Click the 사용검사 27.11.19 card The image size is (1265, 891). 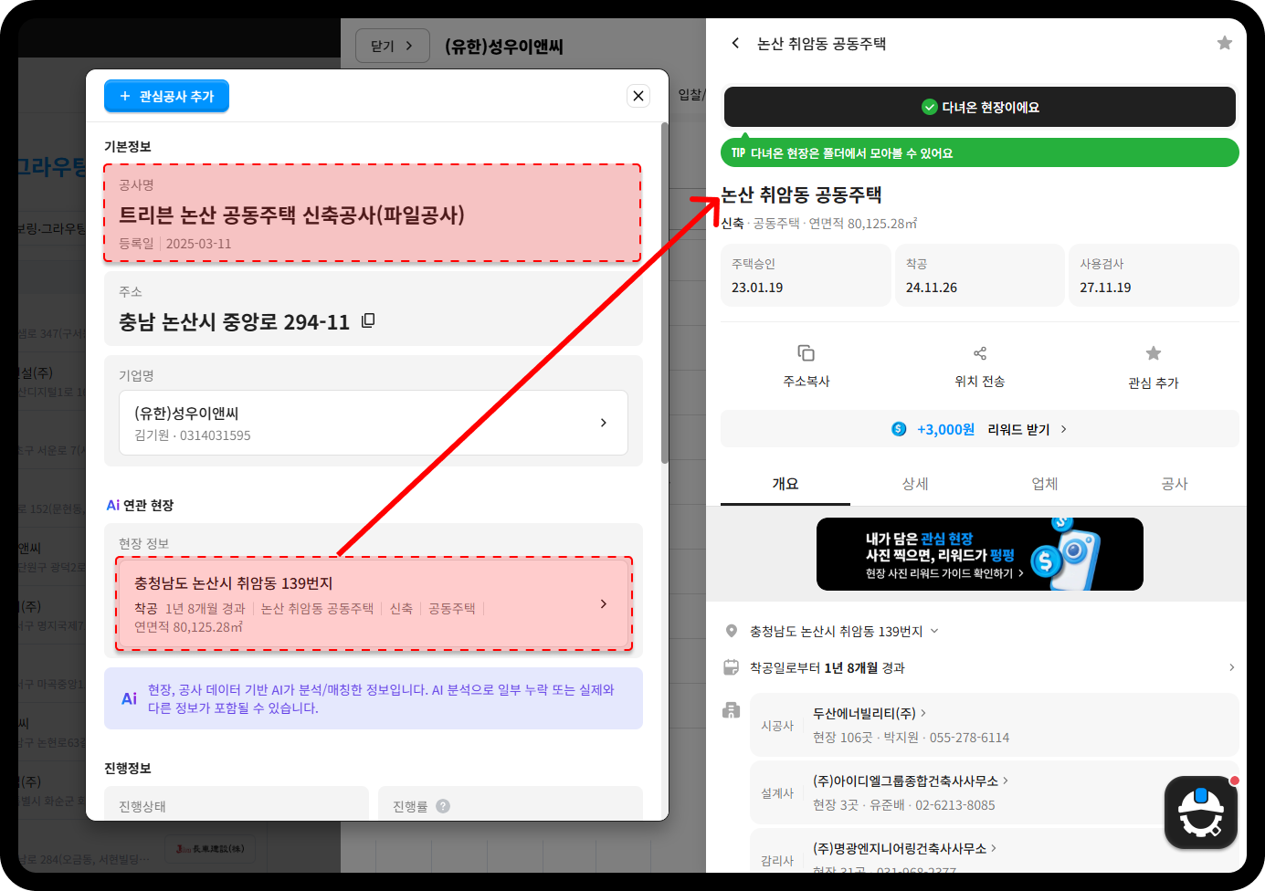click(1154, 275)
